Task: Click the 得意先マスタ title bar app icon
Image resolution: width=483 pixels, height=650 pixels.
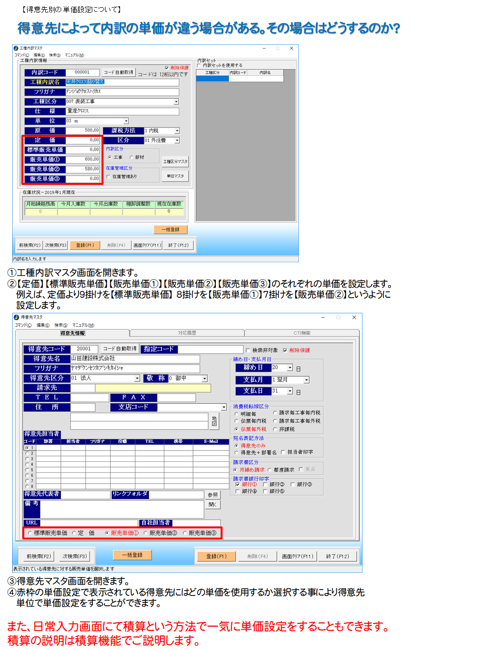Action: tap(17, 317)
